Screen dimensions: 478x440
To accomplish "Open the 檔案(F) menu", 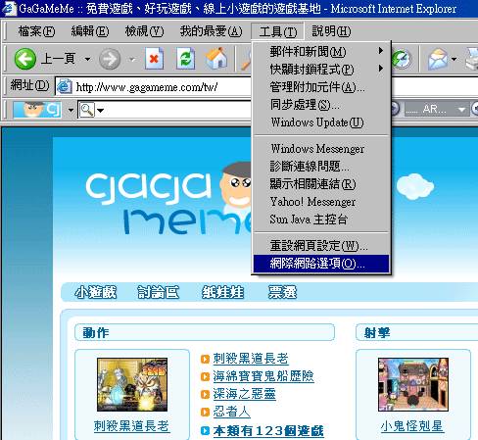I will click(36, 31).
